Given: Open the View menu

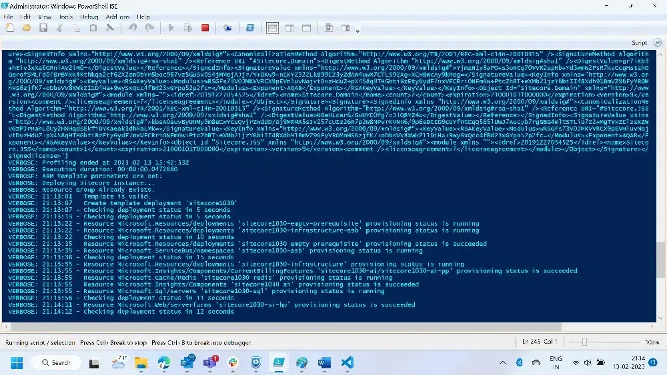Looking at the screenshot, I should pyautogui.click(x=44, y=17).
